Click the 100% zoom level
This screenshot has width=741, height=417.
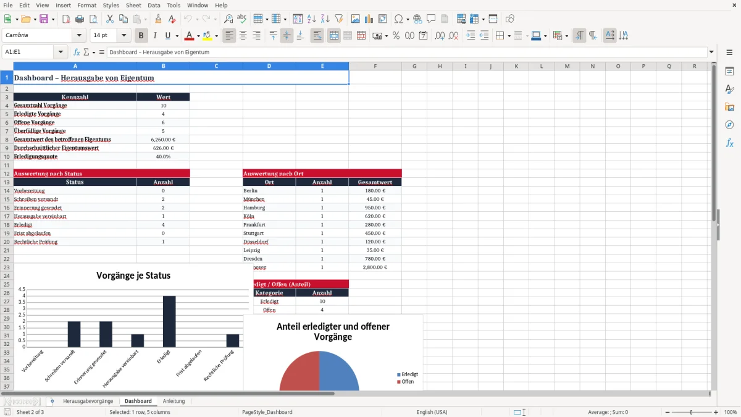click(x=731, y=412)
